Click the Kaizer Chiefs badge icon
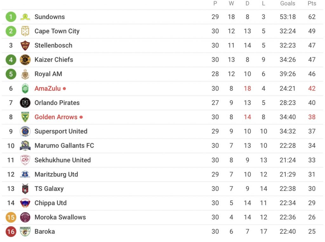325x242 pixels. point(25,60)
